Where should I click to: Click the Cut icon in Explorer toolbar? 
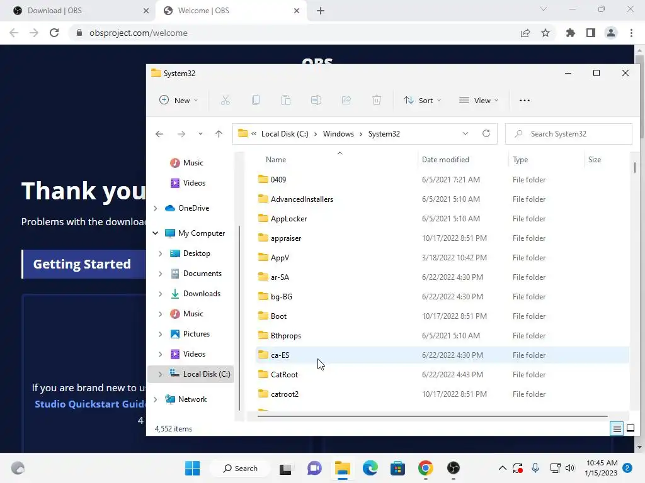[225, 100]
